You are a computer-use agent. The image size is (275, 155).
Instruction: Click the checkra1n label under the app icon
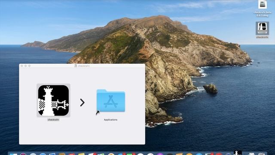[x=53, y=120]
